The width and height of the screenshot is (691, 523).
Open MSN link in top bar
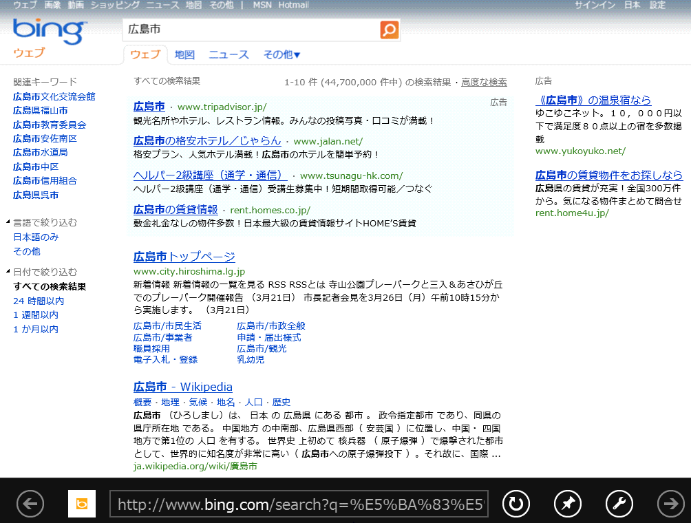point(262,5)
